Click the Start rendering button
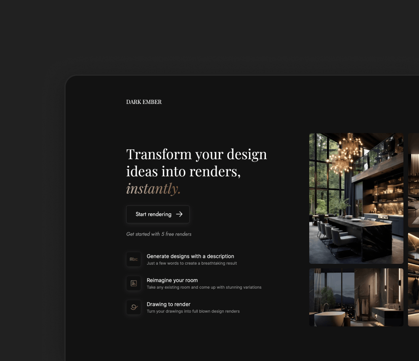419x361 pixels. tap(158, 214)
